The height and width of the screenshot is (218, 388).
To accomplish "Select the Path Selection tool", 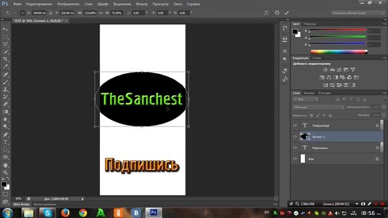I will coord(5,150).
